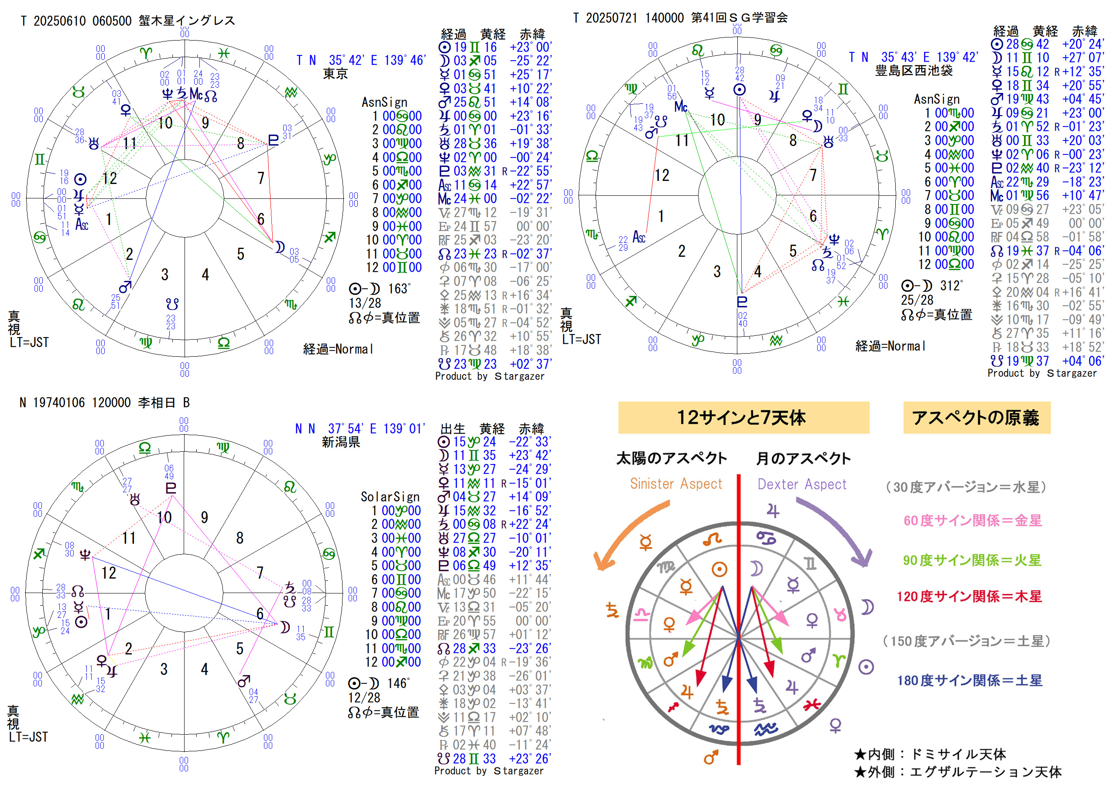Click the 太陽のアスペクト heading

(x=671, y=458)
